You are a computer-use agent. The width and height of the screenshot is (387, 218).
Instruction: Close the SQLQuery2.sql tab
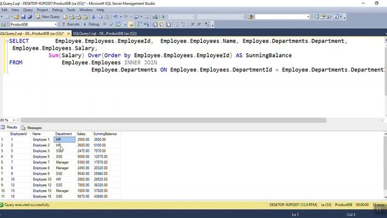click(x=68, y=33)
